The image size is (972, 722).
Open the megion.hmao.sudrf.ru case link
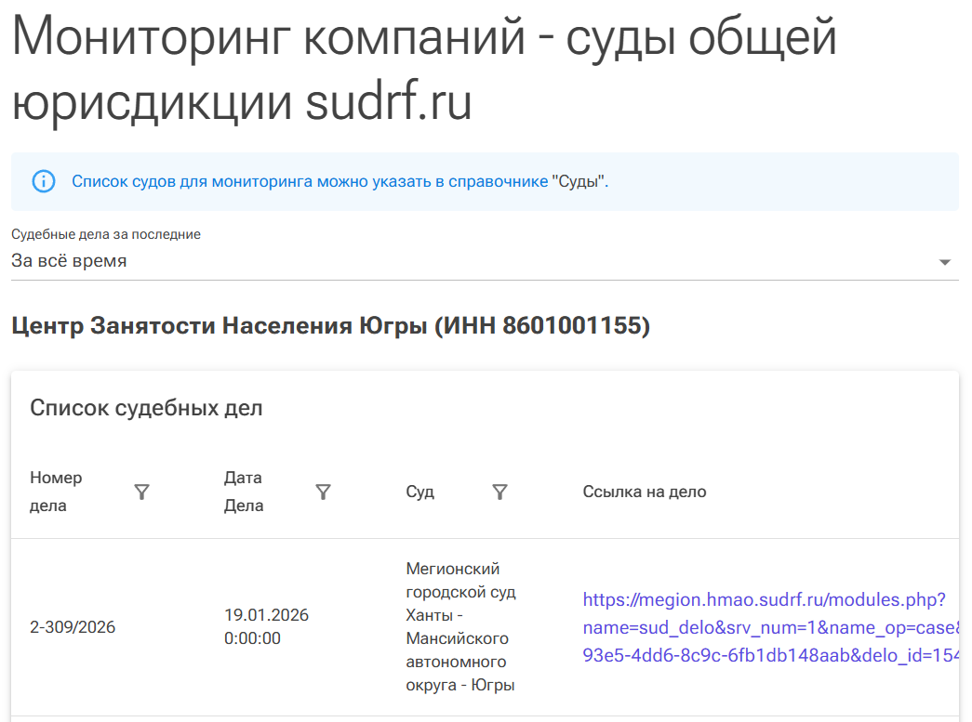tap(765, 626)
